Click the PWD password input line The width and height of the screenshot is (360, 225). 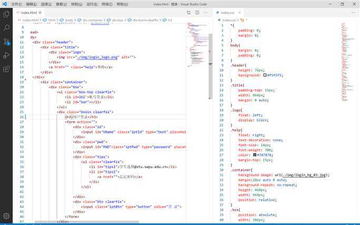(133, 147)
